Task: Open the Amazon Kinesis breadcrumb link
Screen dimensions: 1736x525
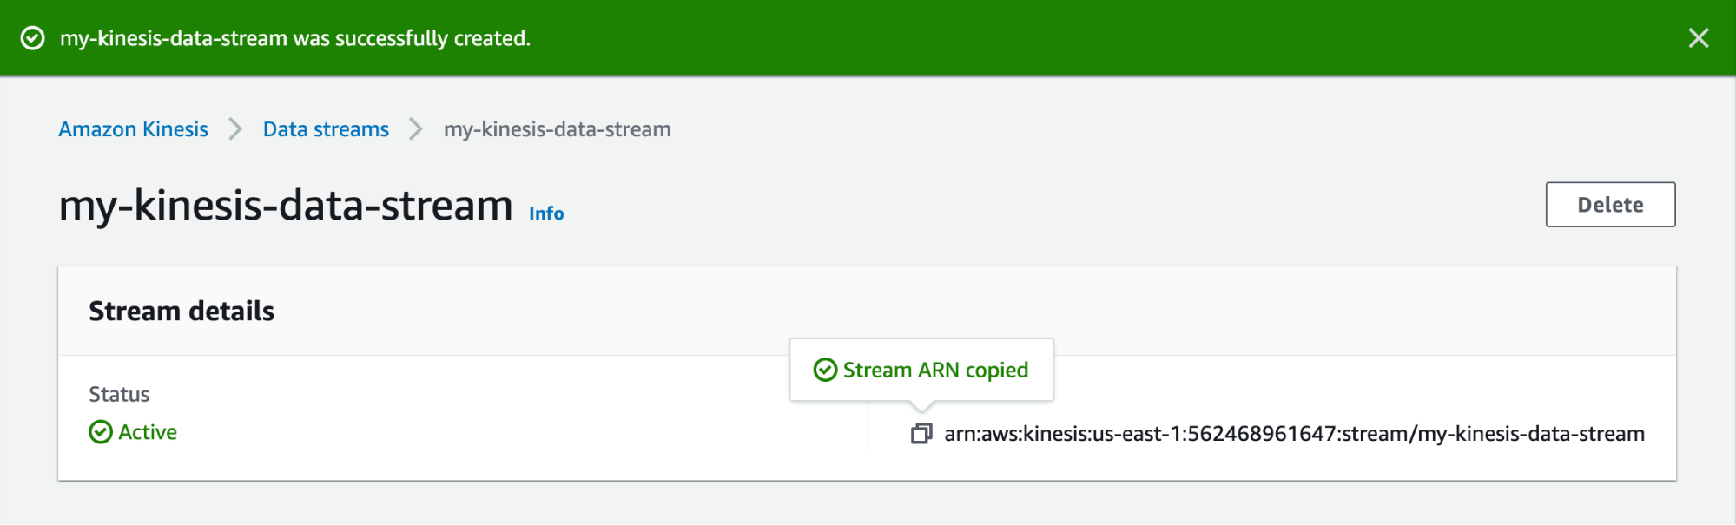Action: (133, 129)
